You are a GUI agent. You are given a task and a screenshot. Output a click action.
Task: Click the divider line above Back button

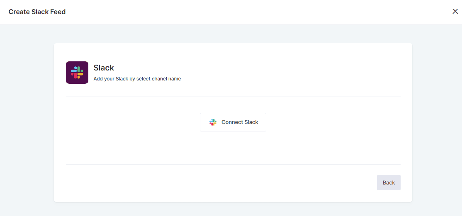(x=233, y=164)
